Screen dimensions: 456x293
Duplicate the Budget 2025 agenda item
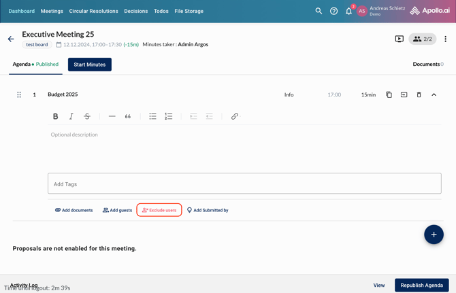click(x=389, y=94)
